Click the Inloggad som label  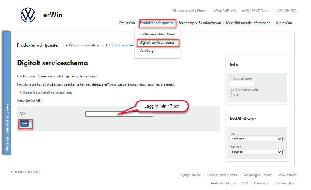(241, 78)
